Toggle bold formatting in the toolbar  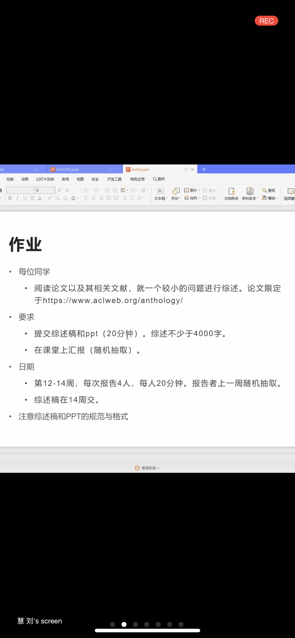[10, 198]
